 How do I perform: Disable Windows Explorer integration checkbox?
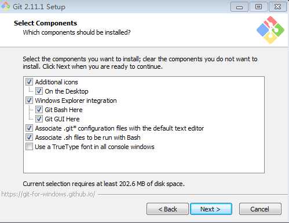(x=29, y=101)
